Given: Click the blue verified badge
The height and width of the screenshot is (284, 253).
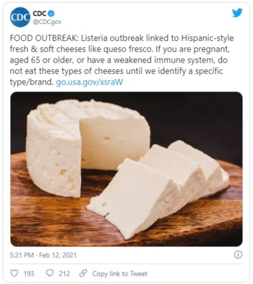Looking at the screenshot, I should 51,13.
